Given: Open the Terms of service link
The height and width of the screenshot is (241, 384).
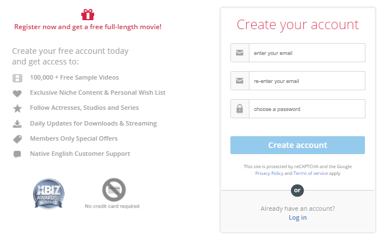Looking at the screenshot, I should (x=311, y=173).
